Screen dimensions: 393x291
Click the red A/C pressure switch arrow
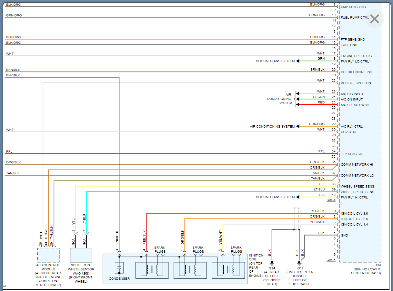[298, 105]
